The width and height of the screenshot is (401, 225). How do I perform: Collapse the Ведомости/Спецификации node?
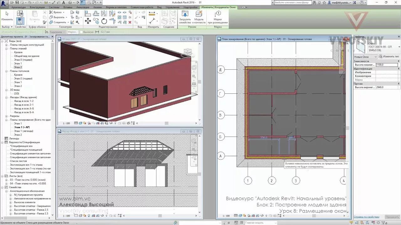point(2,142)
